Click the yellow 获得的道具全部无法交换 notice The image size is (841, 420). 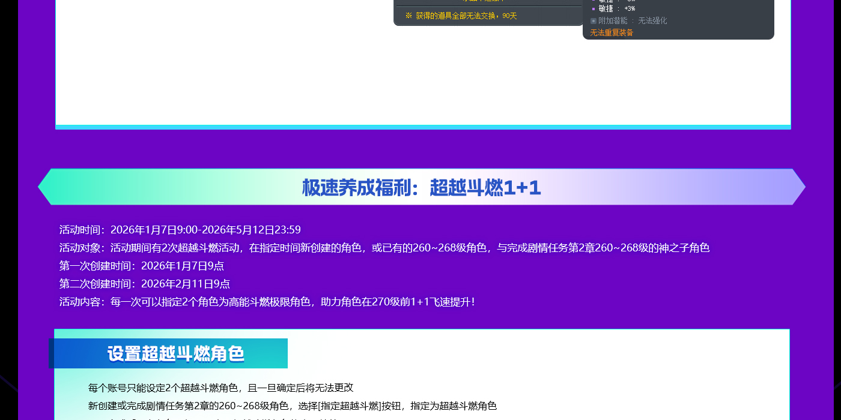click(457, 16)
